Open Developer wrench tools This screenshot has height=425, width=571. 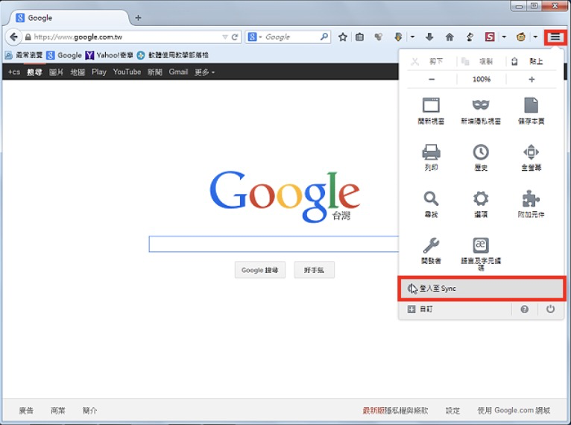431,251
